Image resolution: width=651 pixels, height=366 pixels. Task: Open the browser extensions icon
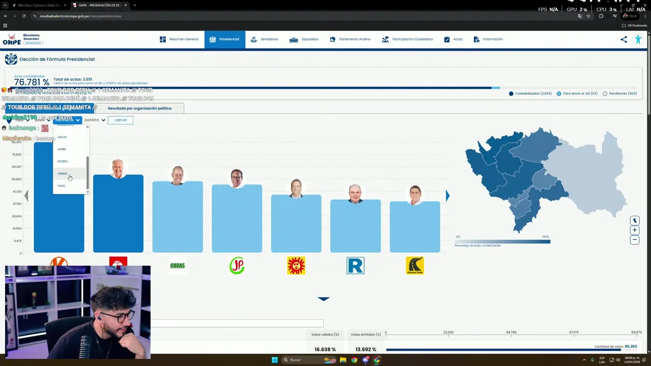pyautogui.click(x=601, y=16)
